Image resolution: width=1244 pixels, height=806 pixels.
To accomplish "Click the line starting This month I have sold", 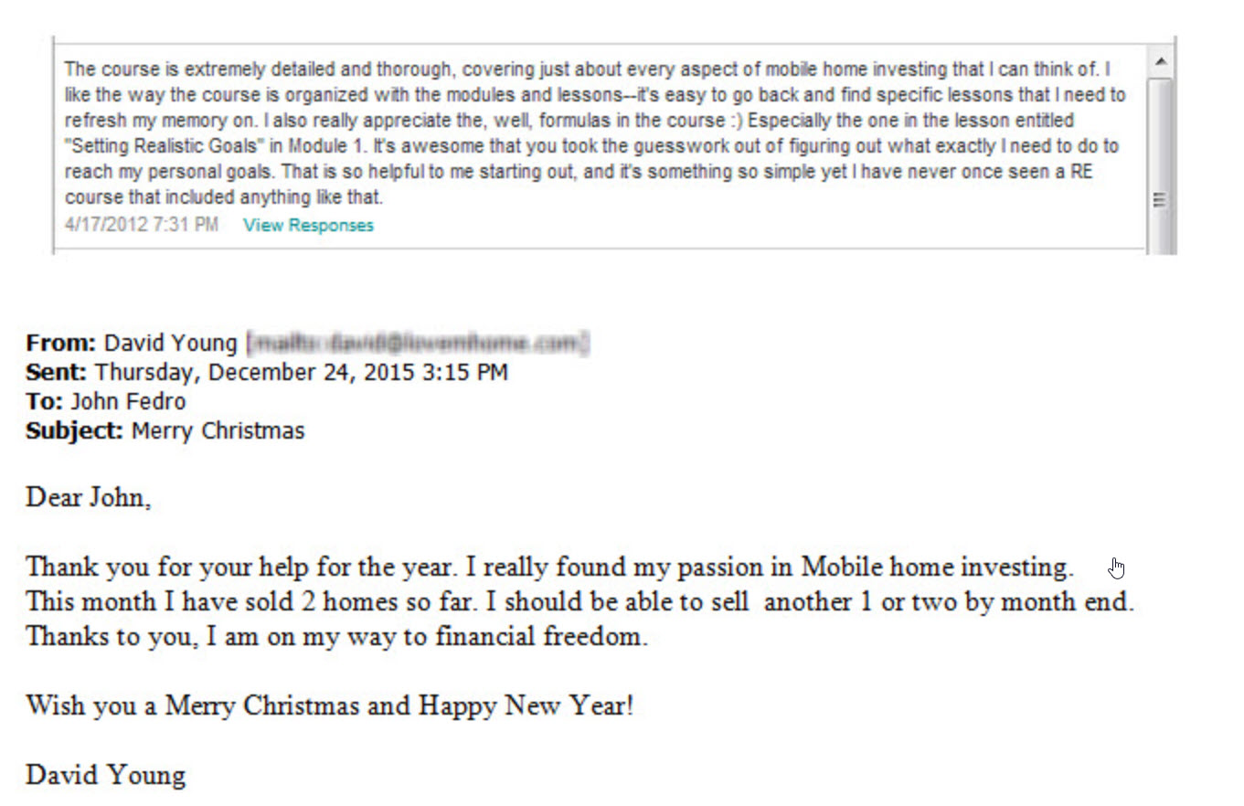I will click(579, 602).
